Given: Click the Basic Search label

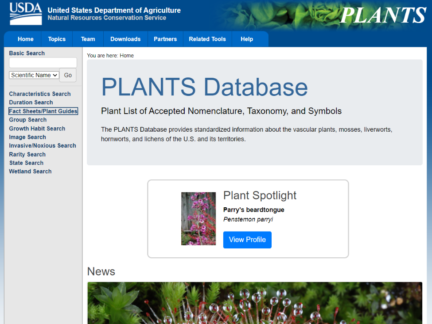Looking at the screenshot, I should (x=27, y=53).
